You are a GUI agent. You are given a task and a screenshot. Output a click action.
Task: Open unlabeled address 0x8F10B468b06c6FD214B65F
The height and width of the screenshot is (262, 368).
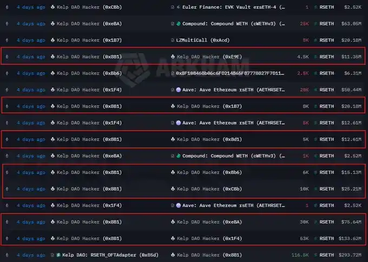(x=230, y=73)
